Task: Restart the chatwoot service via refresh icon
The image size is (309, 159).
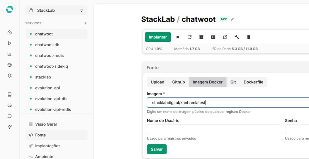Action: [x=190, y=37]
